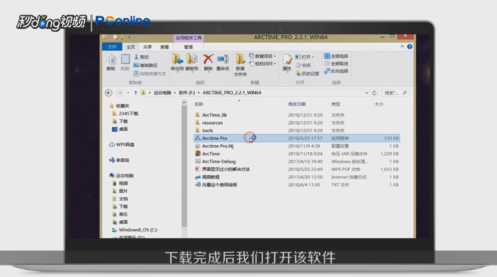Select the Arctime Pro application
The height and width of the screenshot is (277, 497).
(297, 138)
